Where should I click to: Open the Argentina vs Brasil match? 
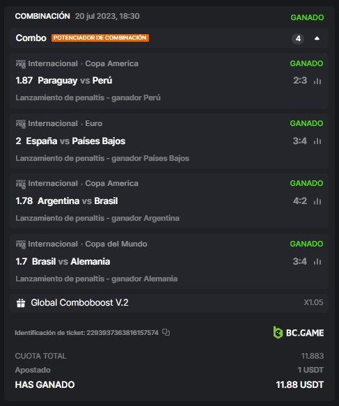click(x=78, y=201)
